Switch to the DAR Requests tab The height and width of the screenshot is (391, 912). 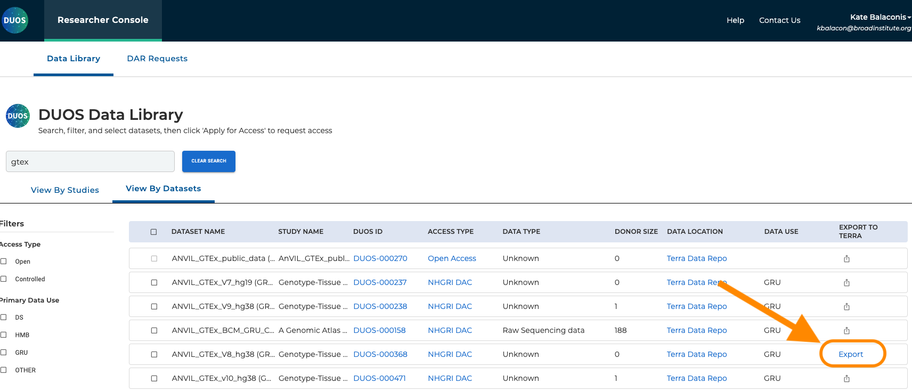pyautogui.click(x=157, y=59)
